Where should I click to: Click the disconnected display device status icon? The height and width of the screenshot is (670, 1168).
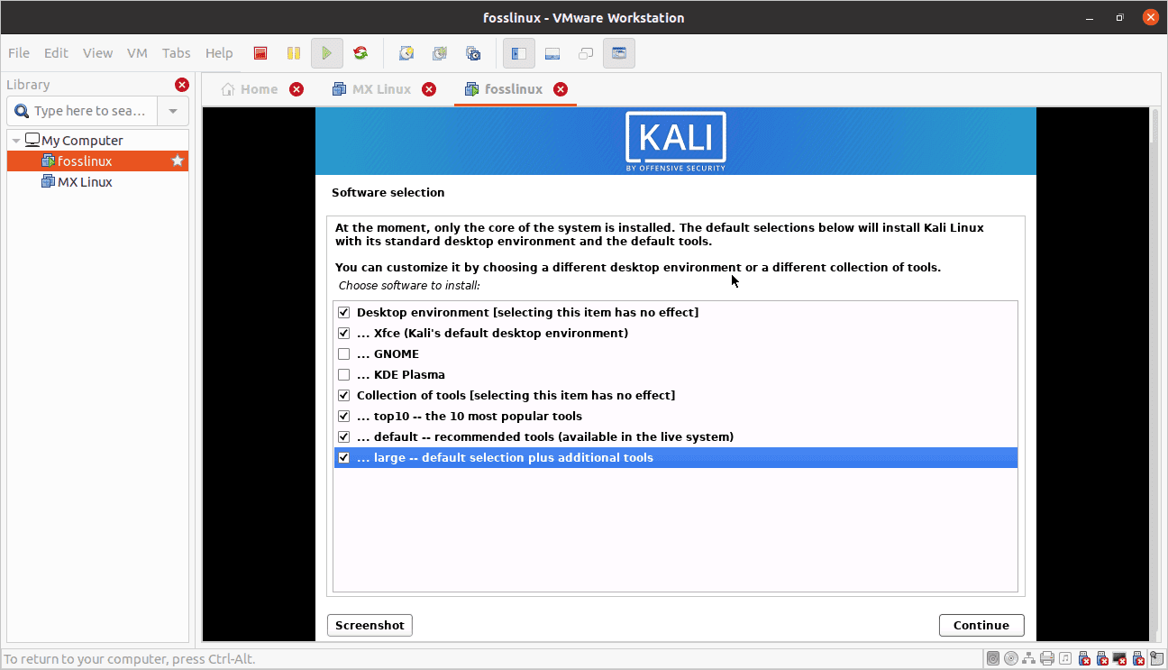(x=1121, y=659)
